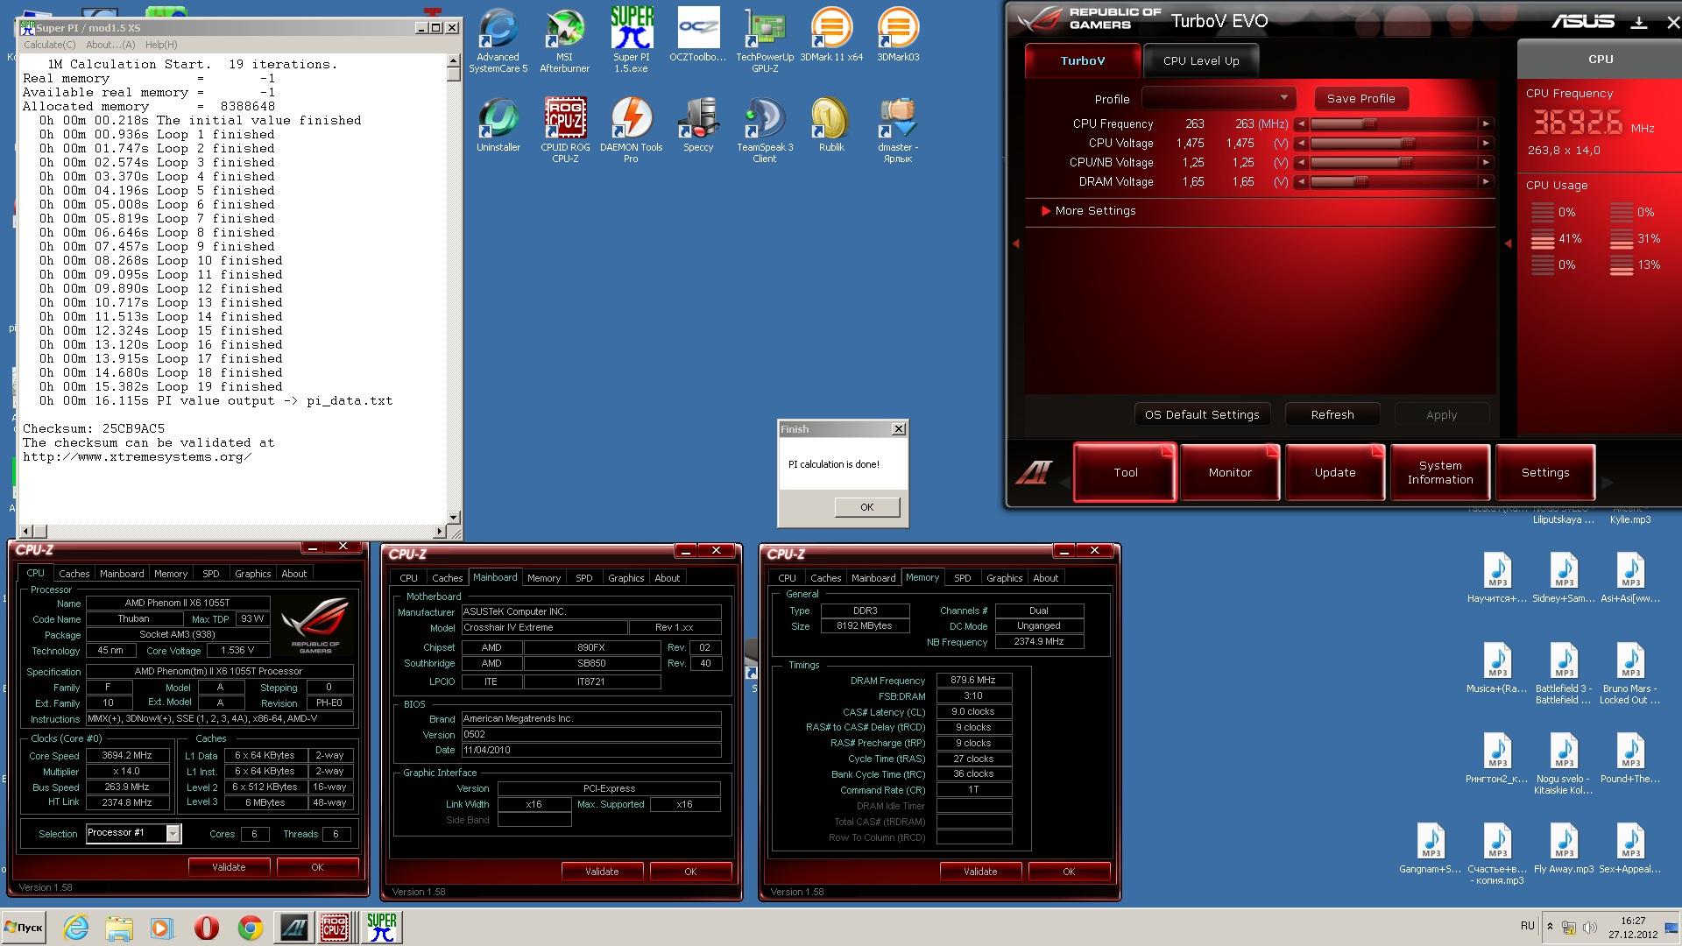Image resolution: width=1682 pixels, height=946 pixels.
Task: Switch to CPU Level Up tab
Action: 1200,60
